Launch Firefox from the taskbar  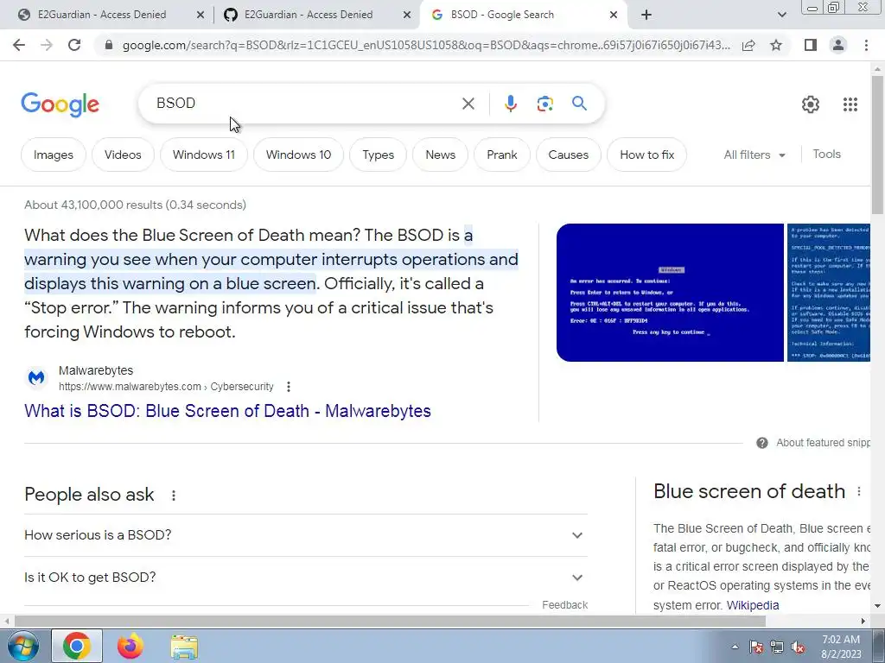click(131, 646)
